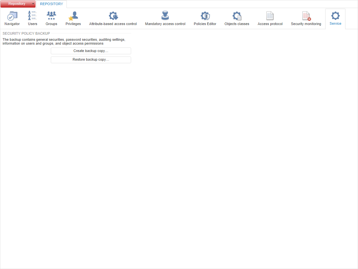The height and width of the screenshot is (269, 358).
Task: Open Mandatory access control stamp icon
Action: pos(165,15)
